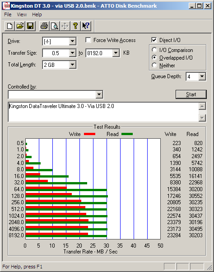Viewport: 214px width, 272px height.
Task: Open the View menu
Action: (x=22, y=14)
